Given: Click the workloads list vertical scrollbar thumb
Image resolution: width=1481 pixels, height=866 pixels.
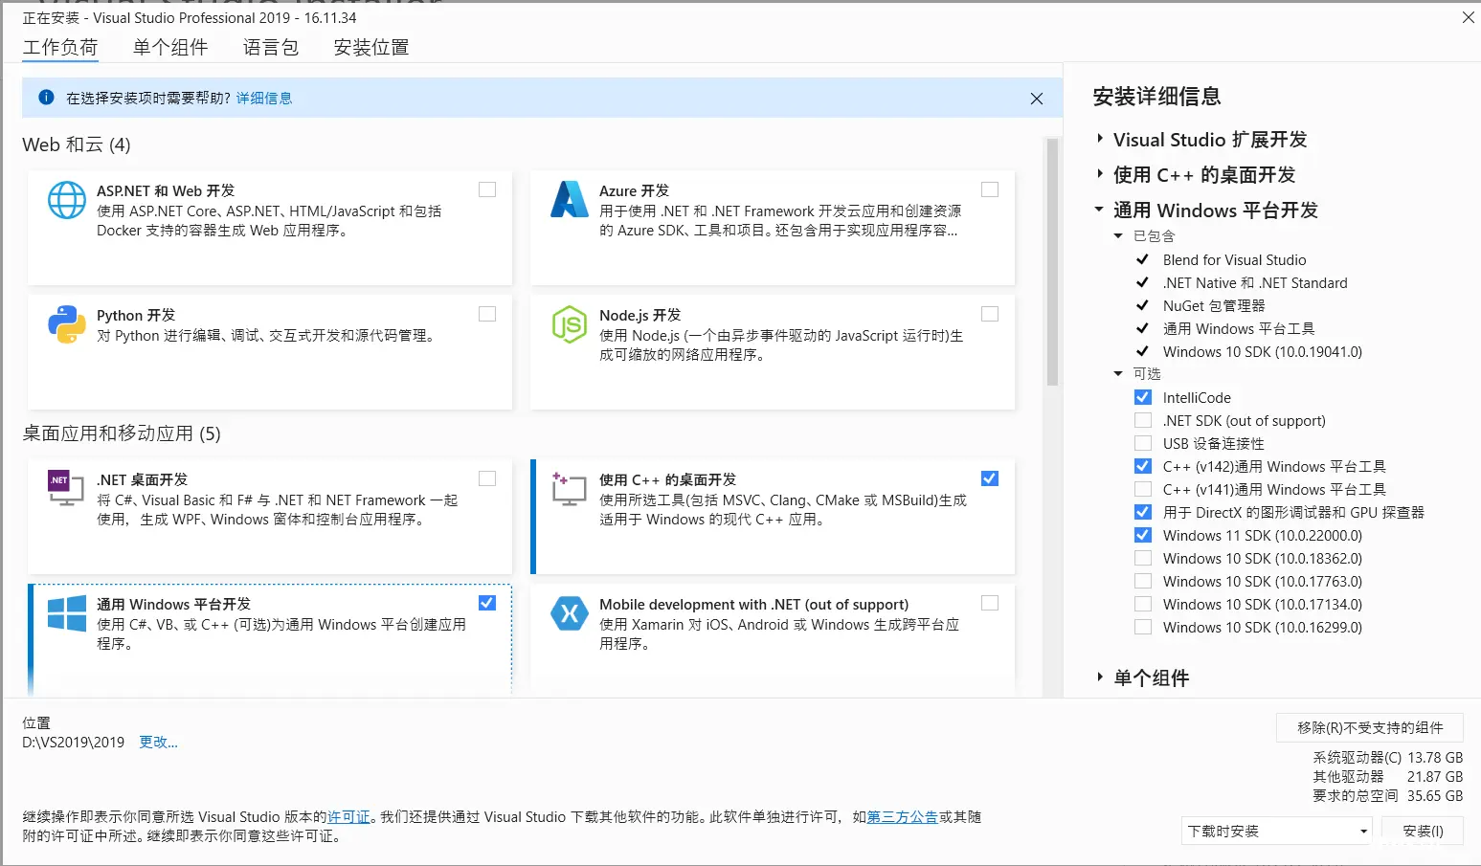Looking at the screenshot, I should [1053, 261].
